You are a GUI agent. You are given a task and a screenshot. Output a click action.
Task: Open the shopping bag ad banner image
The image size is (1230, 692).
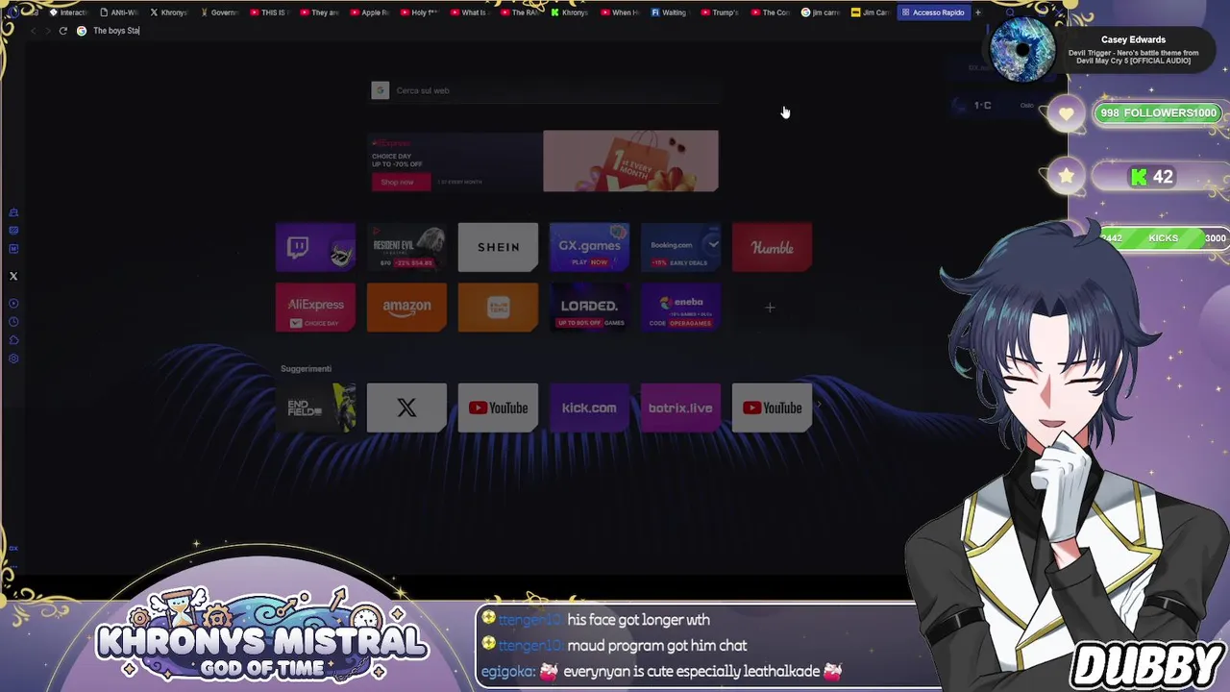[630, 161]
